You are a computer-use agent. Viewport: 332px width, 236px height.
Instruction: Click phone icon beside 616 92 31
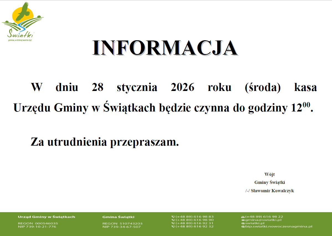click(x=173, y=223)
